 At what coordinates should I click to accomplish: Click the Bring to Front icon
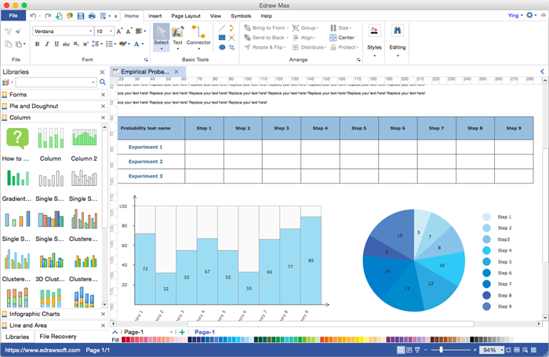pos(247,27)
